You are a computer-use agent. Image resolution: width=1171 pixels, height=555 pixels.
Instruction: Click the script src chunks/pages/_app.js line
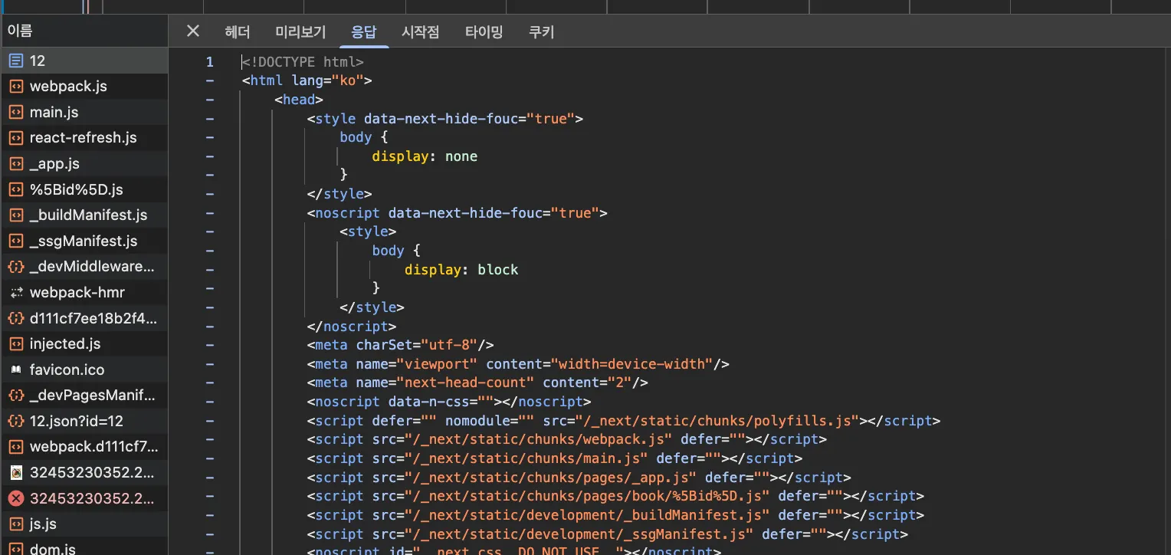(579, 478)
